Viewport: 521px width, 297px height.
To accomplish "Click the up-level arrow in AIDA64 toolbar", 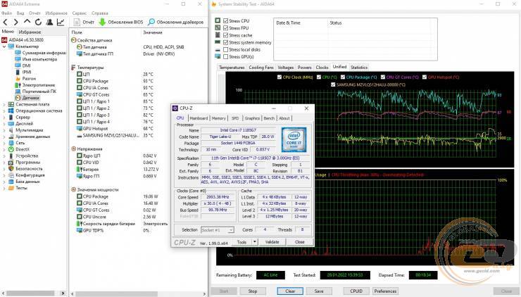I will [27, 22].
